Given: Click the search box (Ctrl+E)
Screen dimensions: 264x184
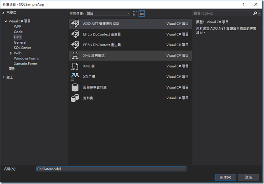Looking at the screenshot, I should click(x=223, y=13).
